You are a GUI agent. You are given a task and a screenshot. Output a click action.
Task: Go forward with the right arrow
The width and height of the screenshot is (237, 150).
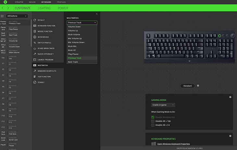click(8, 8)
